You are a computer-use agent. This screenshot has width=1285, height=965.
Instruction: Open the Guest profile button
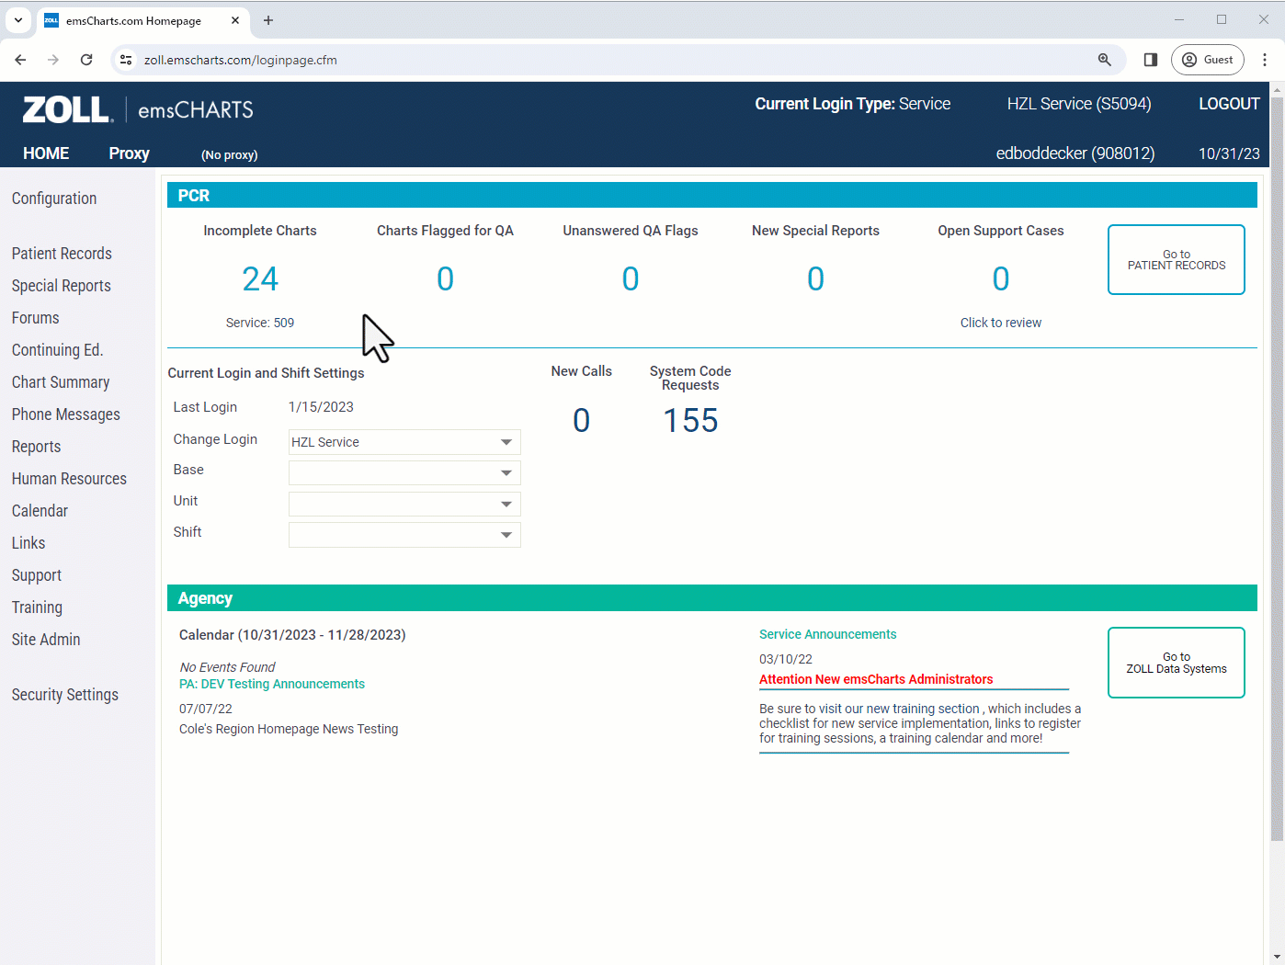(1207, 60)
